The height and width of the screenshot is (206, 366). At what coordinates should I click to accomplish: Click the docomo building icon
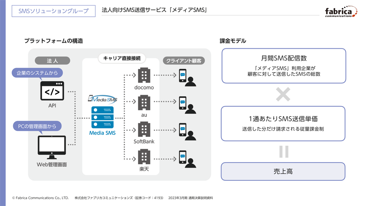click(144, 75)
